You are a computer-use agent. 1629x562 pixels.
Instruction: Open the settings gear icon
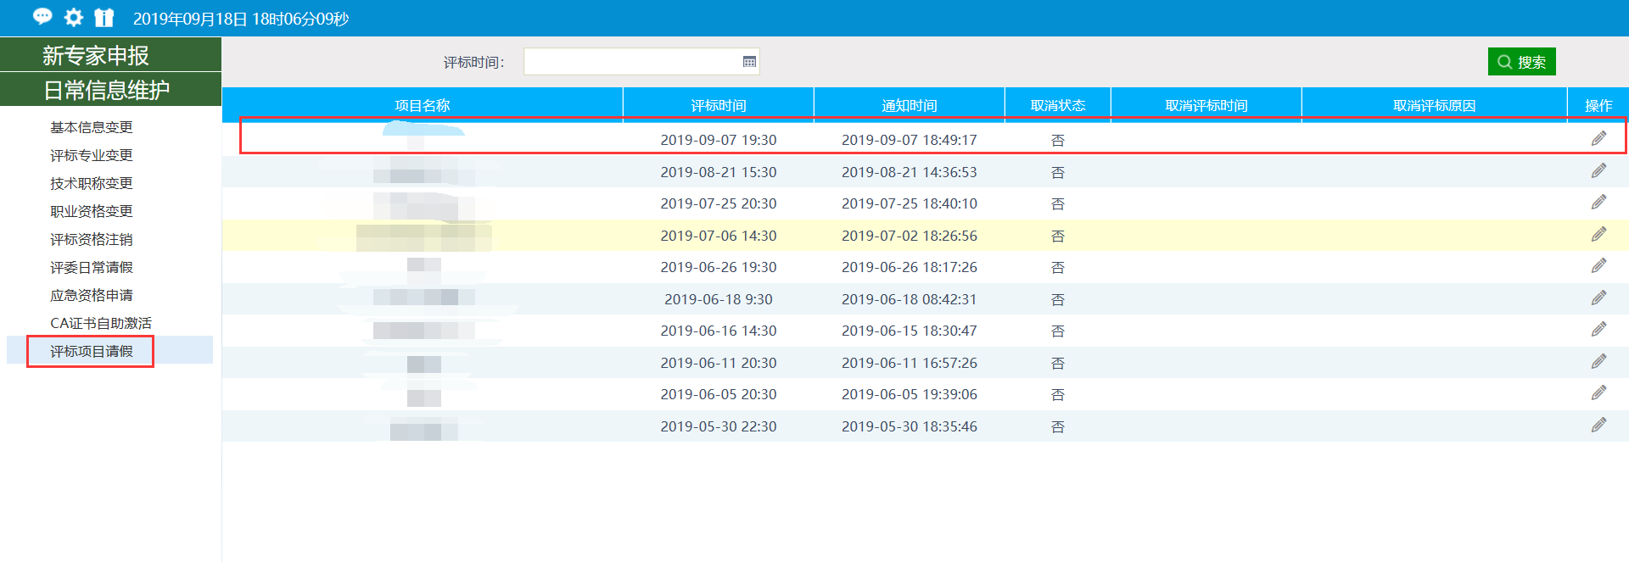pyautogui.click(x=74, y=18)
